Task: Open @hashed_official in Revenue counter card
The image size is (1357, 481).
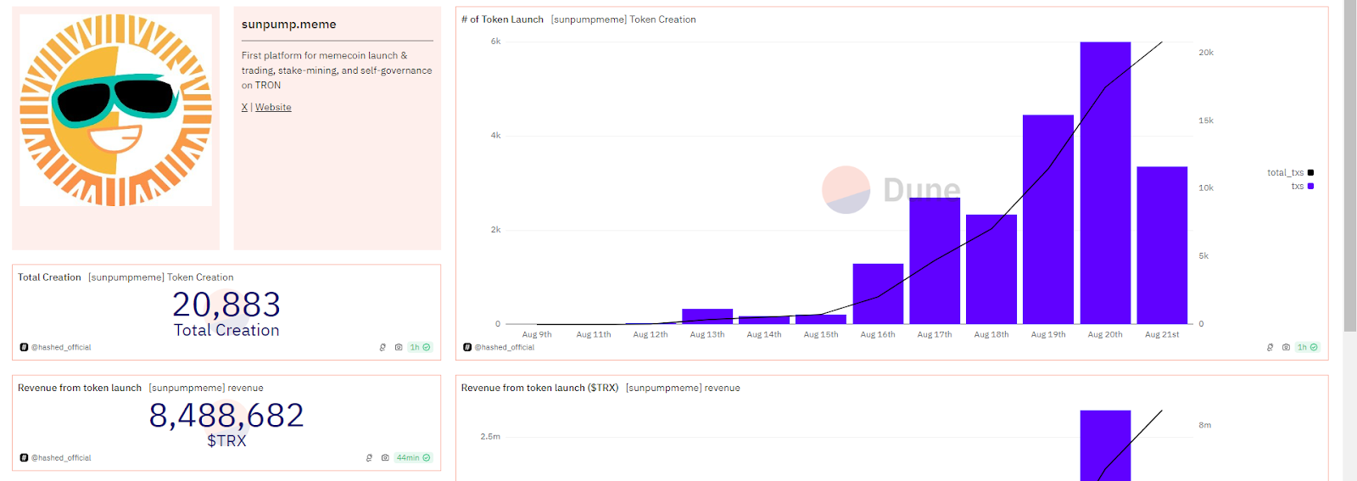Action: pos(61,457)
